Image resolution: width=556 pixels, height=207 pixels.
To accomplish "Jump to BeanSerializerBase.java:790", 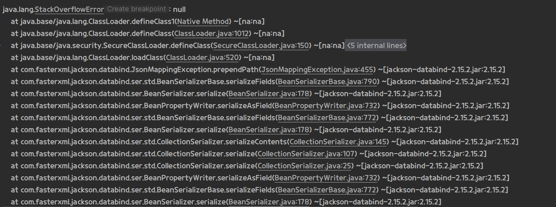I will pos(327,81).
